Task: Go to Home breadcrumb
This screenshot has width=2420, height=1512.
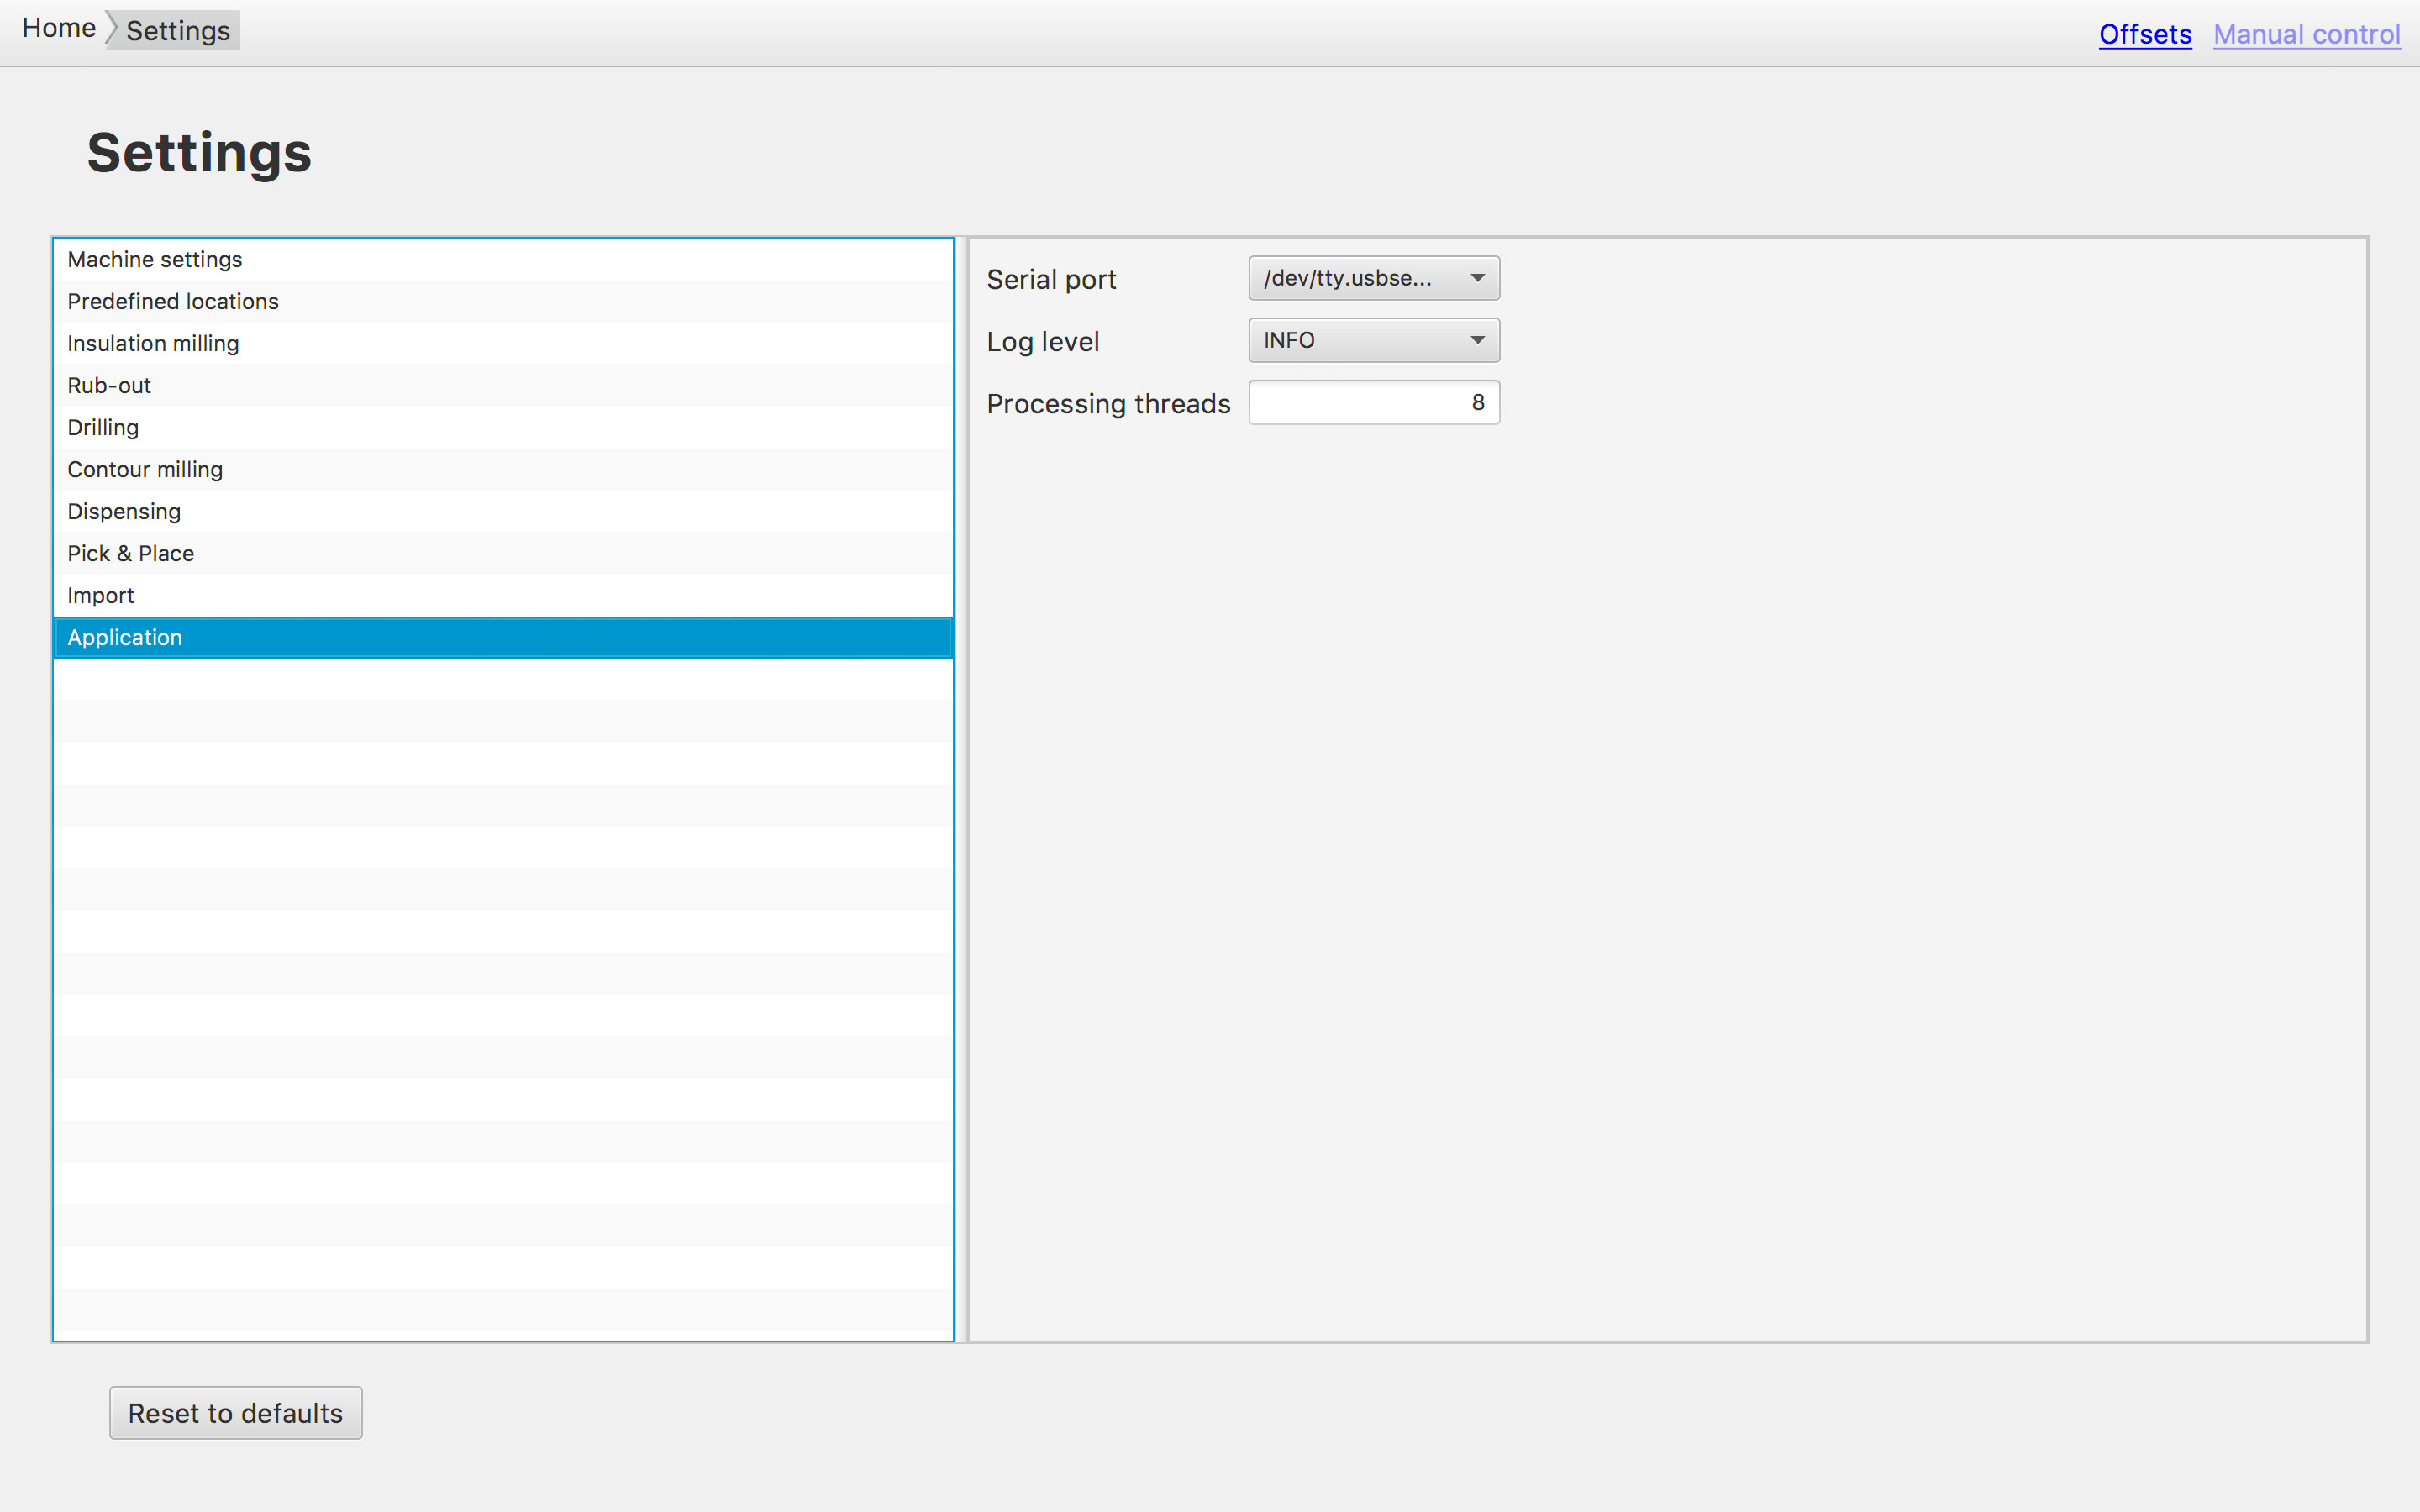Action: (x=59, y=29)
